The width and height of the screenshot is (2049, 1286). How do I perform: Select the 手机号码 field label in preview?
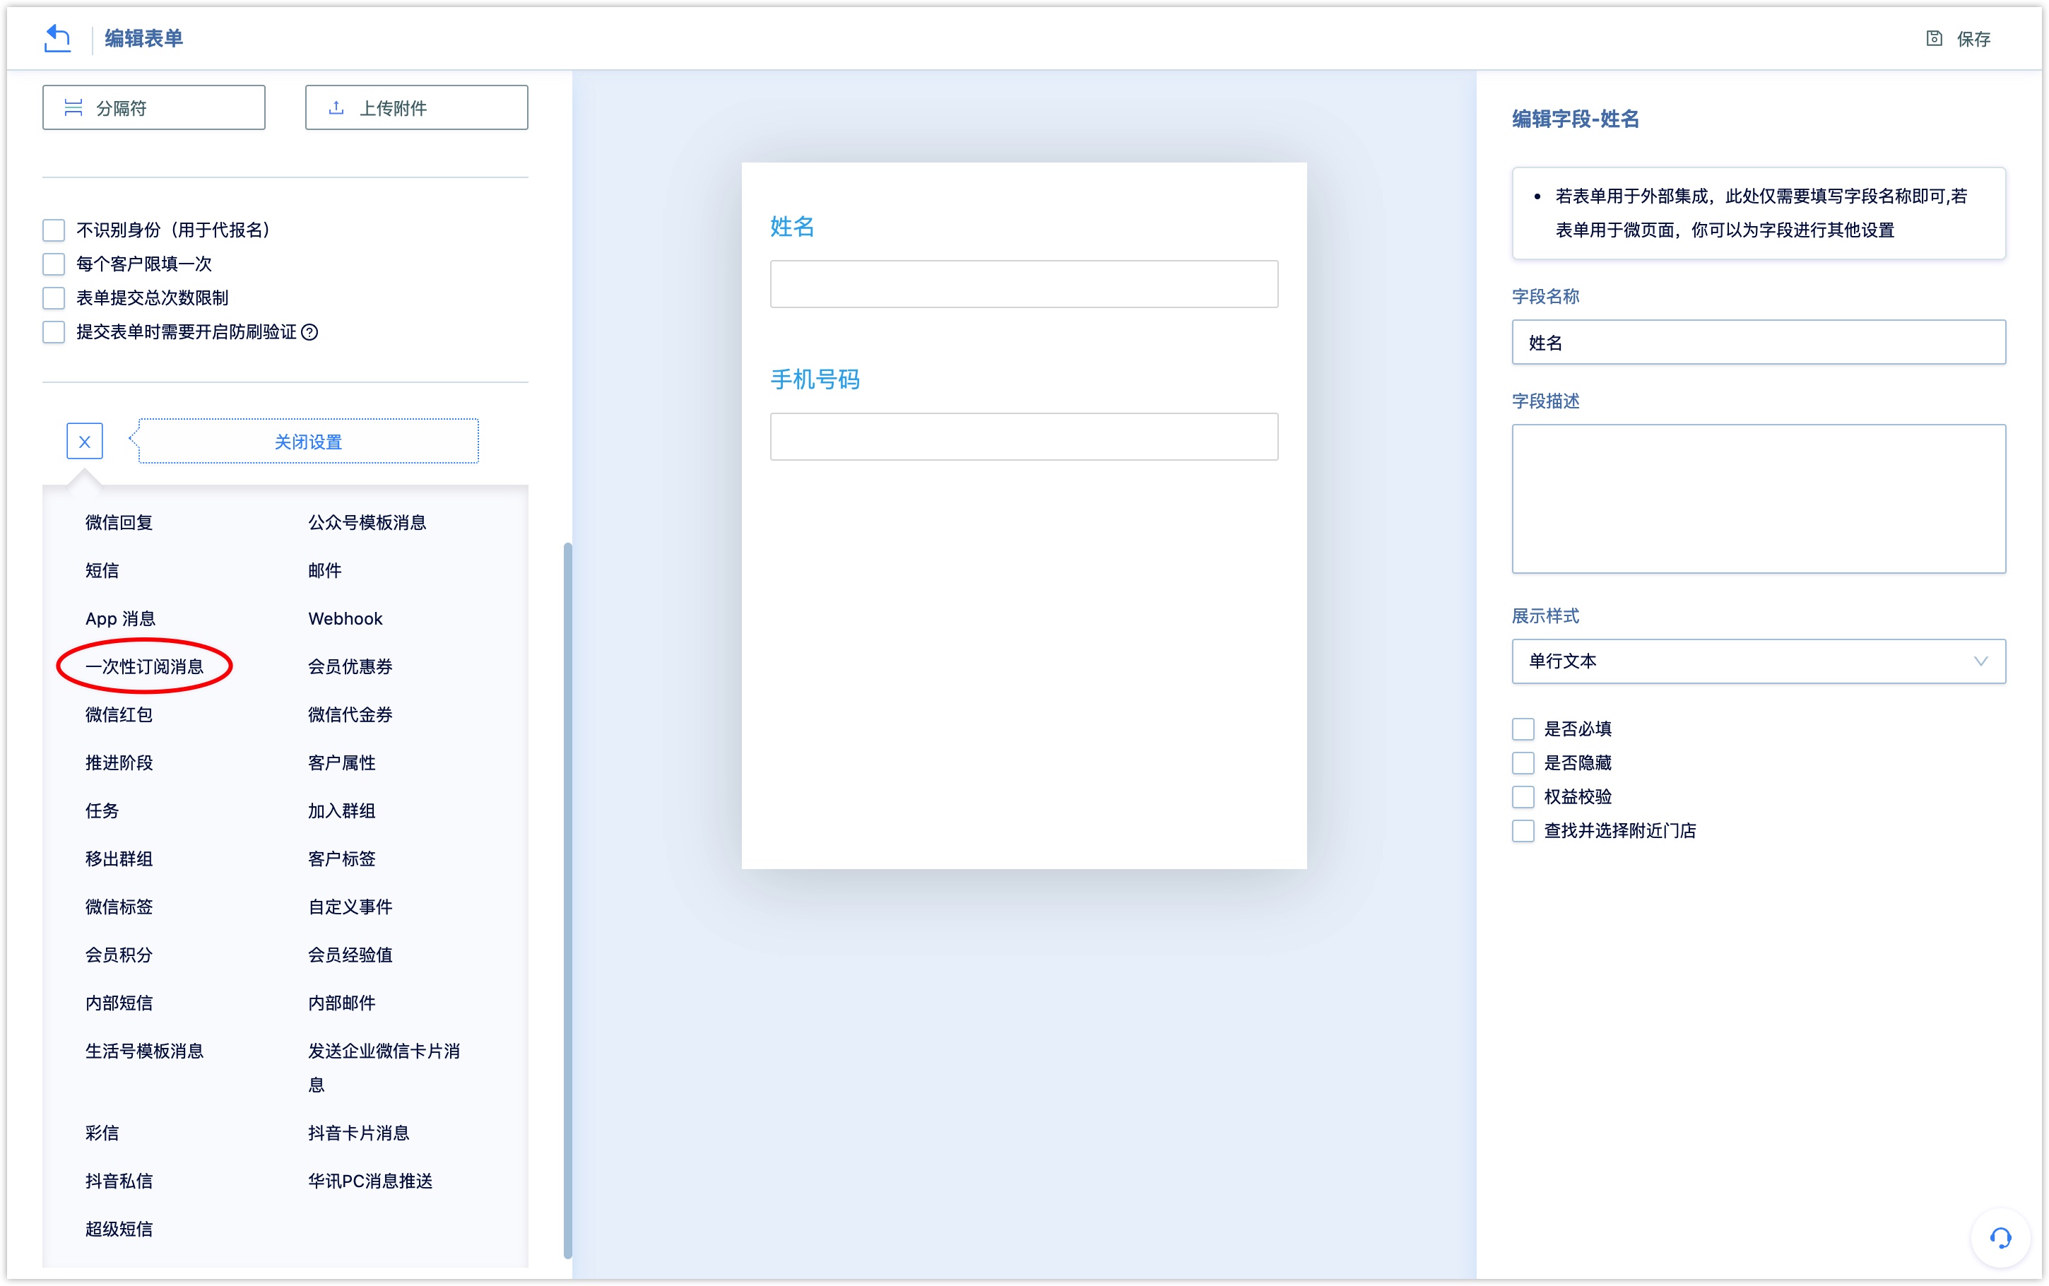pyautogui.click(x=815, y=379)
